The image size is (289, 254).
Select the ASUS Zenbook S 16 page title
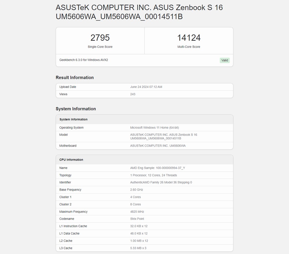point(139,12)
